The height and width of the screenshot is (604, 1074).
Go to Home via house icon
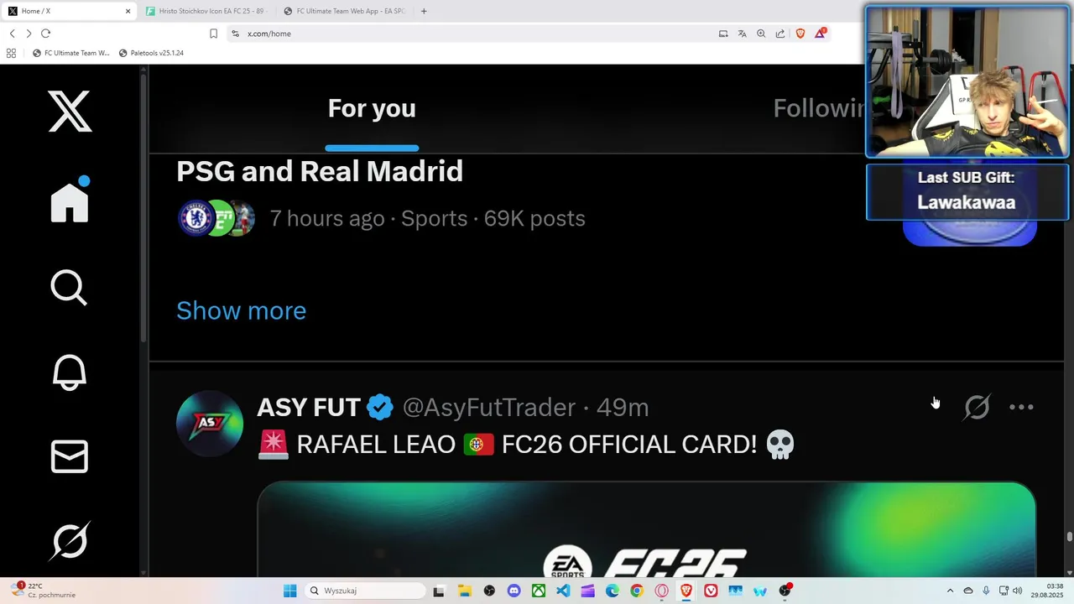[70, 200]
